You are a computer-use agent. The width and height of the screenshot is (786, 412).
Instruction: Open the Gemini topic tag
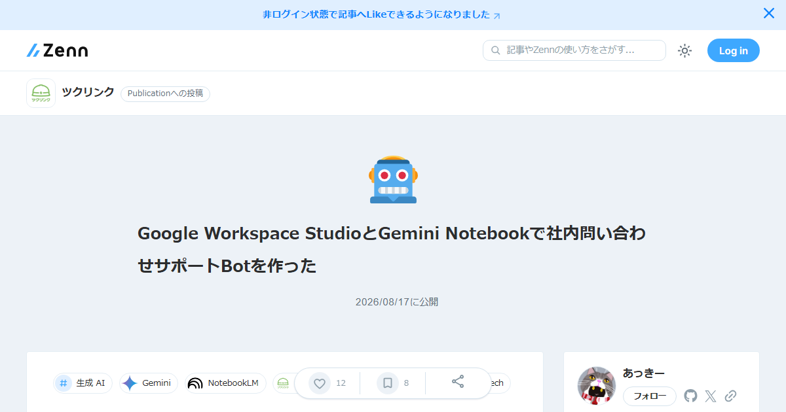point(148,383)
